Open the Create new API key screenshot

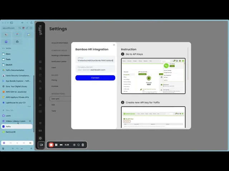tap(153, 117)
